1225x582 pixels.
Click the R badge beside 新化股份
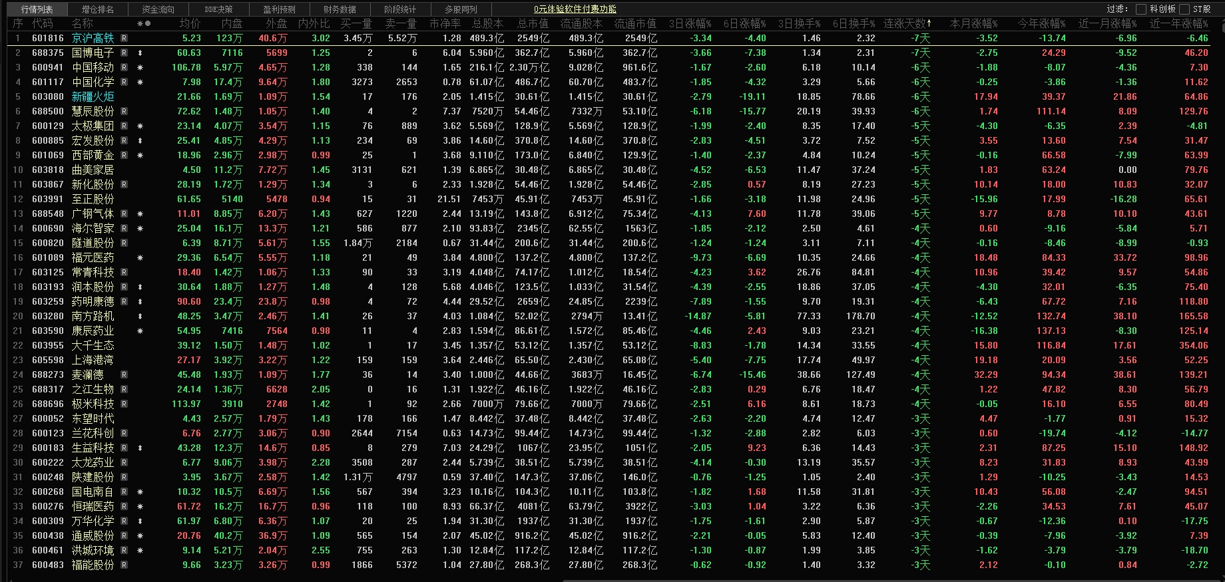(124, 185)
